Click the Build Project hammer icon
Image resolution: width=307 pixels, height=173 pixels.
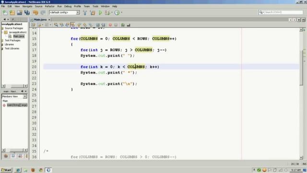point(85,12)
